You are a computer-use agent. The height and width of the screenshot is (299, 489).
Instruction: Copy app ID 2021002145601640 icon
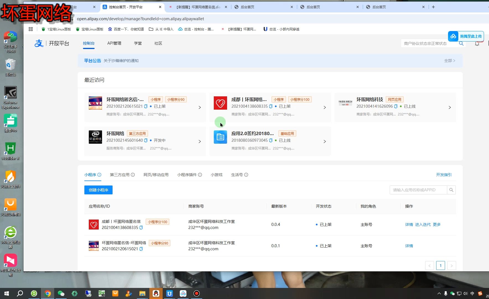tap(146, 140)
